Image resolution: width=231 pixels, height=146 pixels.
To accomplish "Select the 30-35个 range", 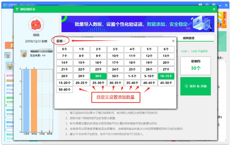I will coord(115,83).
